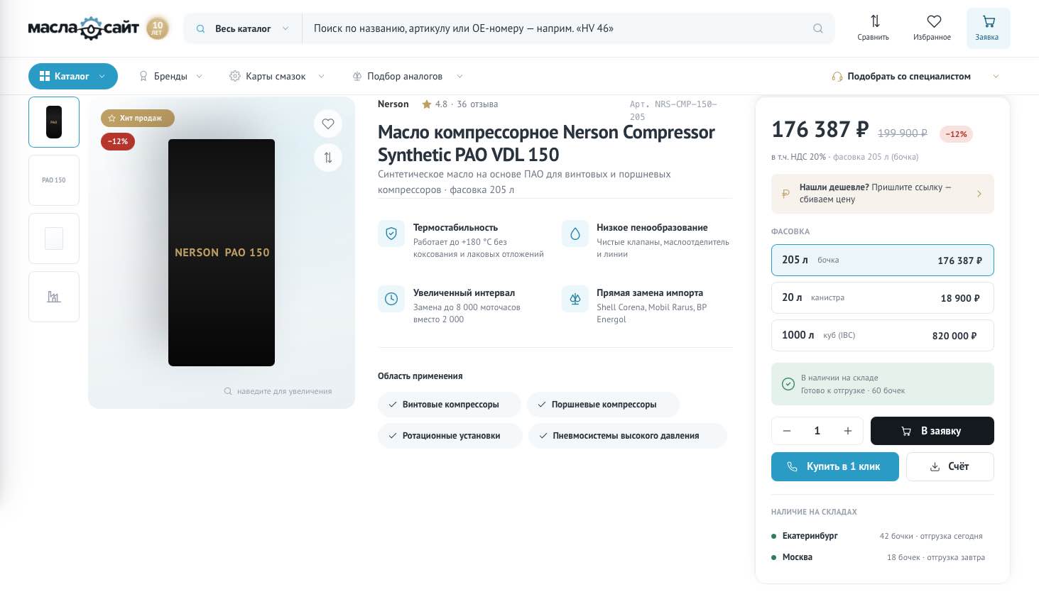
Task: Click the 10 лет anniversary badge
Action: coord(158,28)
